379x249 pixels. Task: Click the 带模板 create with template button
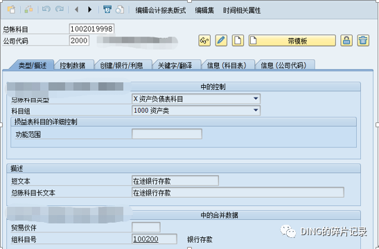(292, 41)
